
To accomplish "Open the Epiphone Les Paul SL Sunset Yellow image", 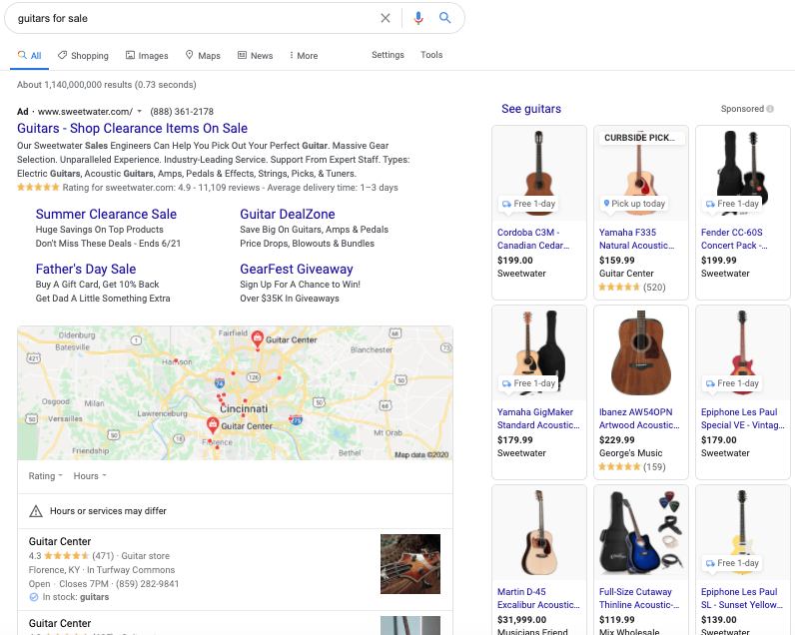I will click(x=743, y=532).
